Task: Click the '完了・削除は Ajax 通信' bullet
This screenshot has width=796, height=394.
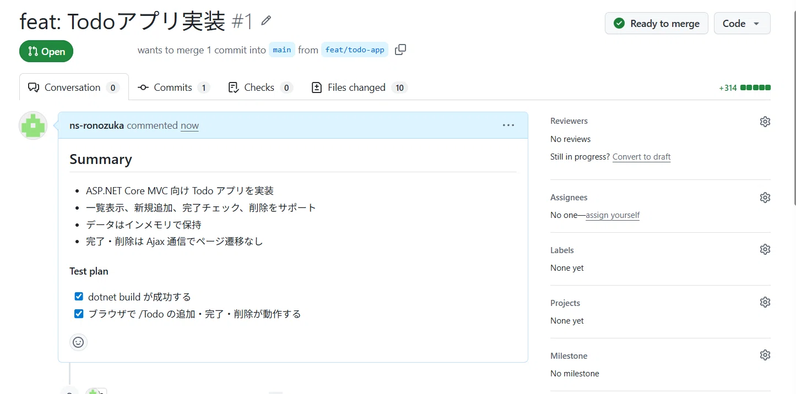Action: coord(175,241)
